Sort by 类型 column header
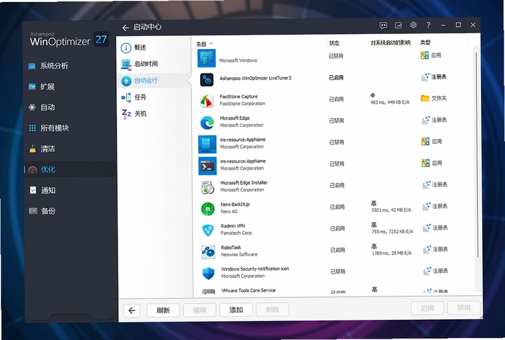 coord(425,42)
